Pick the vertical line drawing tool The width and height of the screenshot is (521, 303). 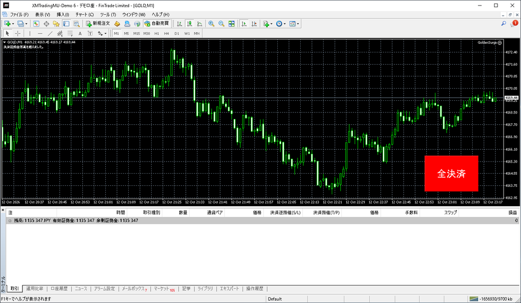(30, 33)
